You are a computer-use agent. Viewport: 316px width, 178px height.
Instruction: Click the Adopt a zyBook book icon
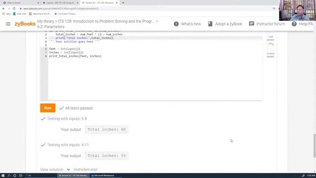click(x=210, y=24)
